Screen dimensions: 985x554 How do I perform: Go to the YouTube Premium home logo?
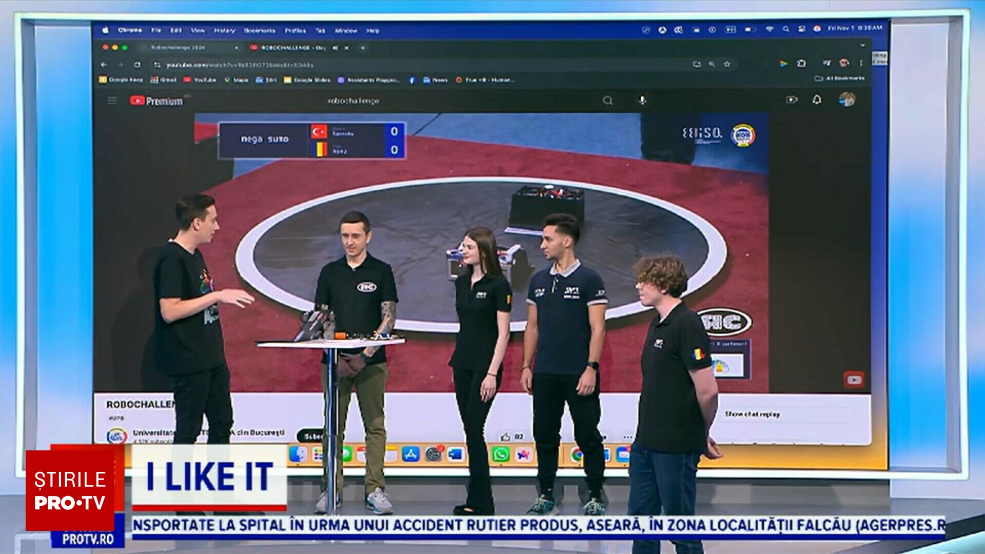pos(156,101)
